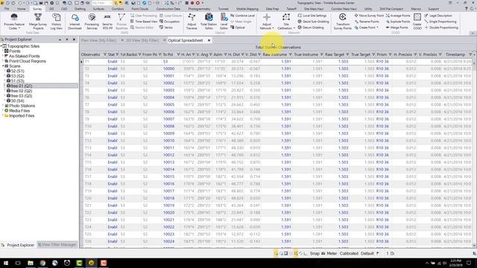Viewport: 477px width, 268px height.
Task: Select Photo Stations in tree
Action: point(22,106)
